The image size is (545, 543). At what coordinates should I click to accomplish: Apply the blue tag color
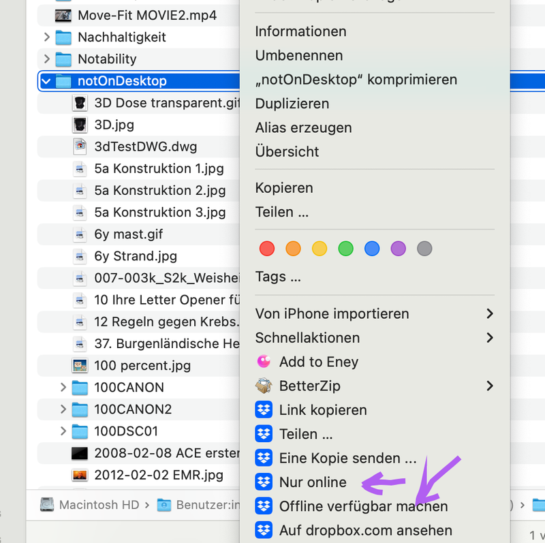click(x=372, y=249)
